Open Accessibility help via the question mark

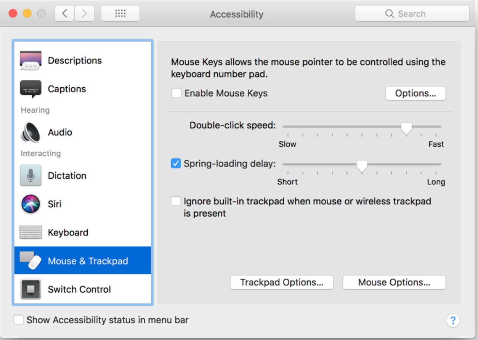[452, 320]
